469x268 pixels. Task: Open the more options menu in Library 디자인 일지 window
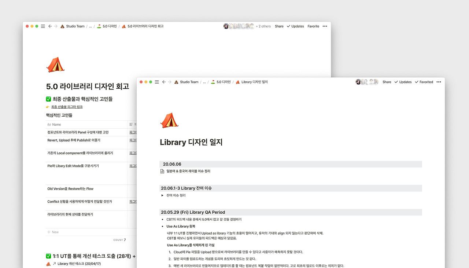click(x=439, y=82)
